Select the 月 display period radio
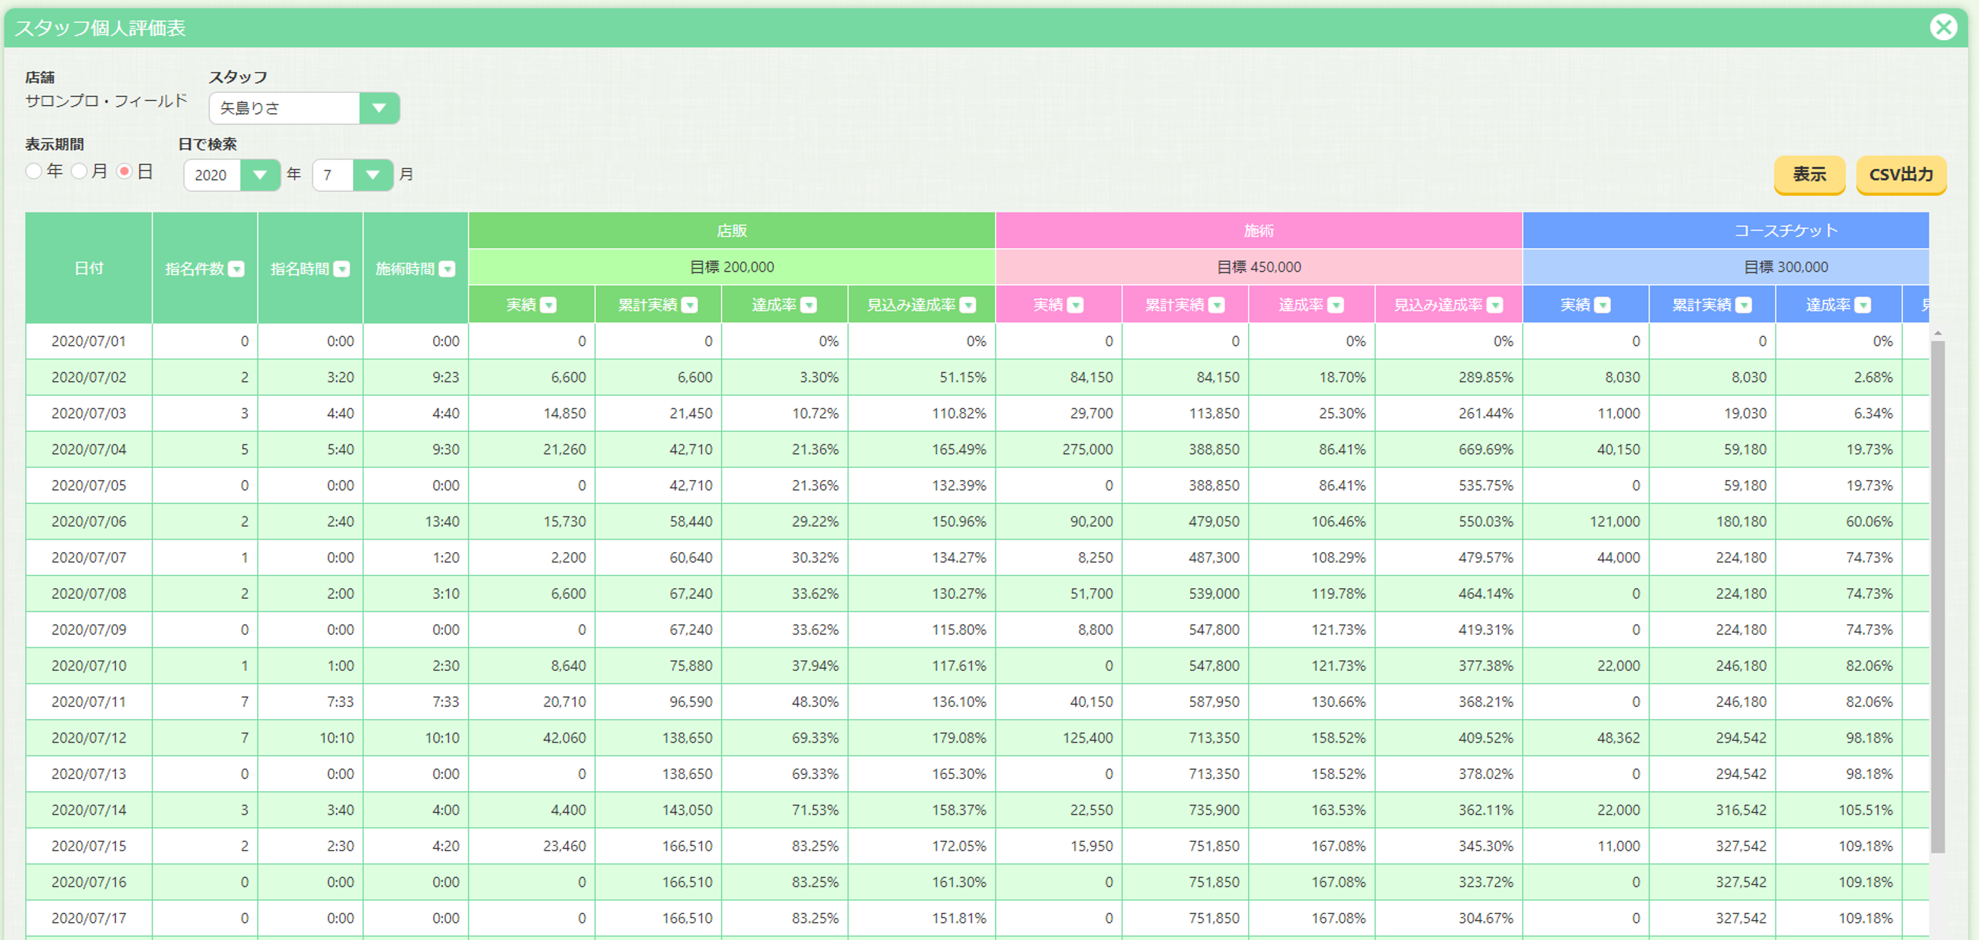Viewport: 1979px width, 940px height. coord(79,171)
